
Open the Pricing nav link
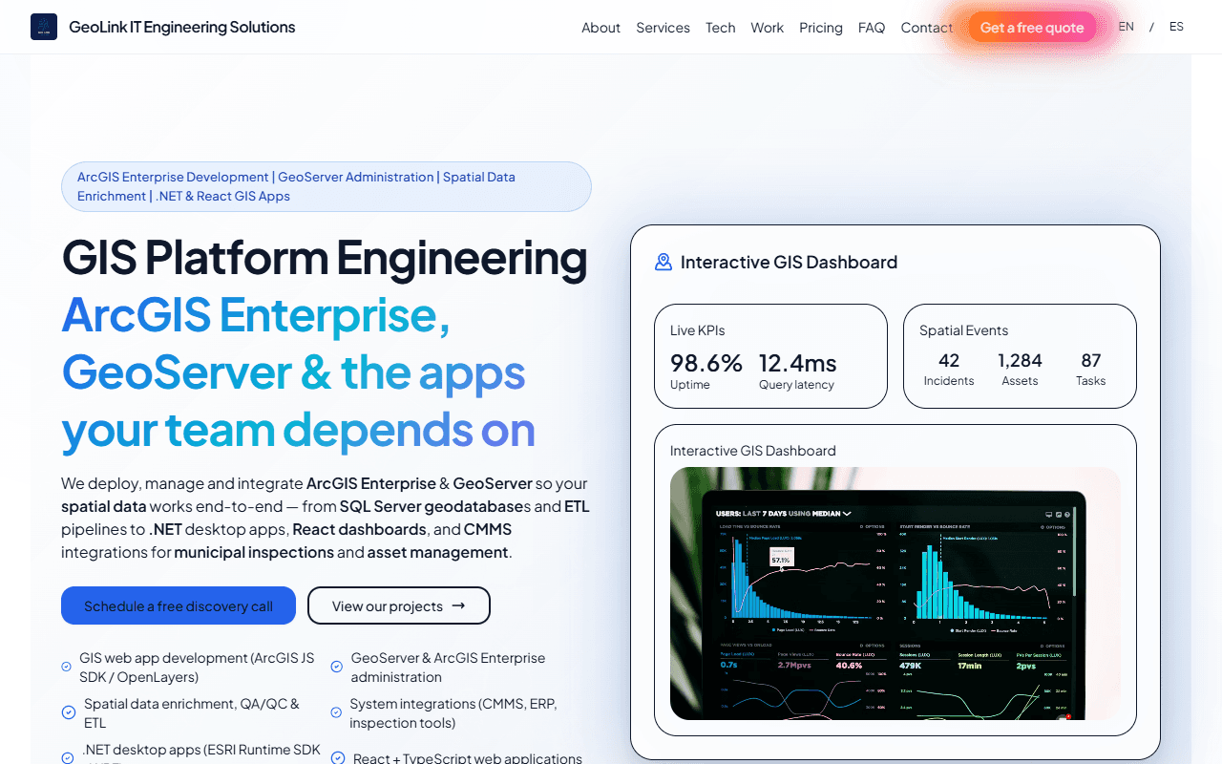[x=821, y=28]
